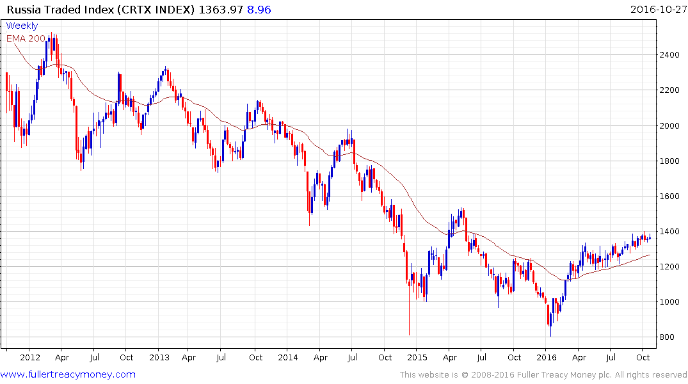Click the 1200 price axis label
Viewport: 688px width, 384px height.
(x=669, y=267)
